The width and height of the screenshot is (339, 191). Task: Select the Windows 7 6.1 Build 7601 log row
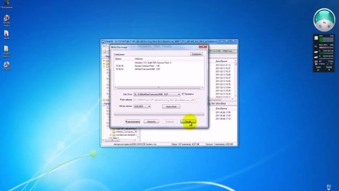pyautogui.click(x=153, y=63)
